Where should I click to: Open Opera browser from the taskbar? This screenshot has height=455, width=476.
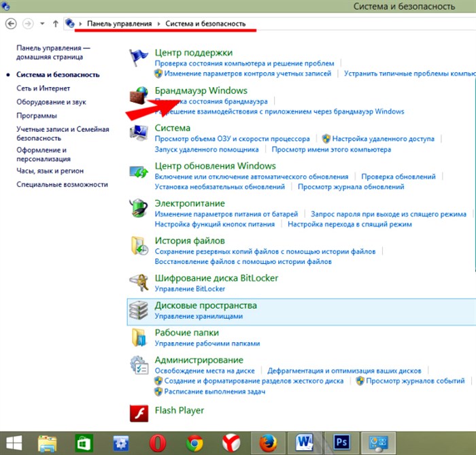pyautogui.click(x=158, y=443)
